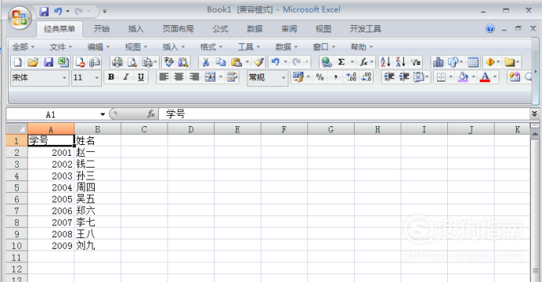Click the table grid icon
The image size is (542, 282).
pos(473,62)
